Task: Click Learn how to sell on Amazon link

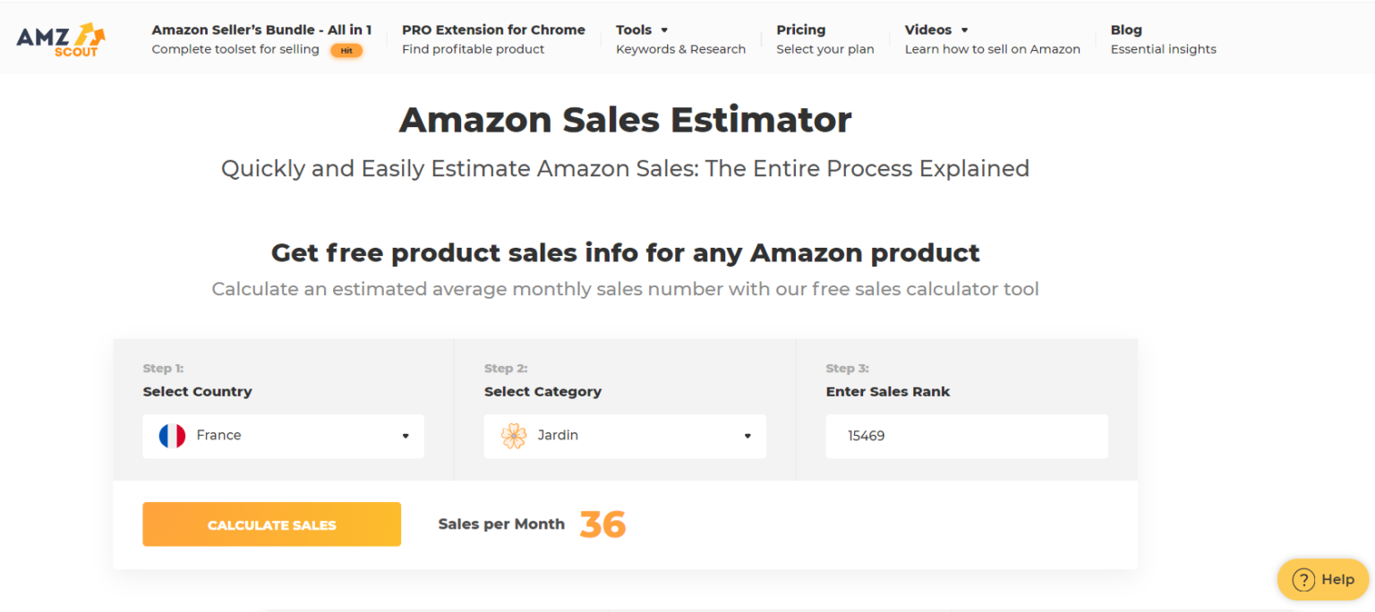Action: click(992, 49)
